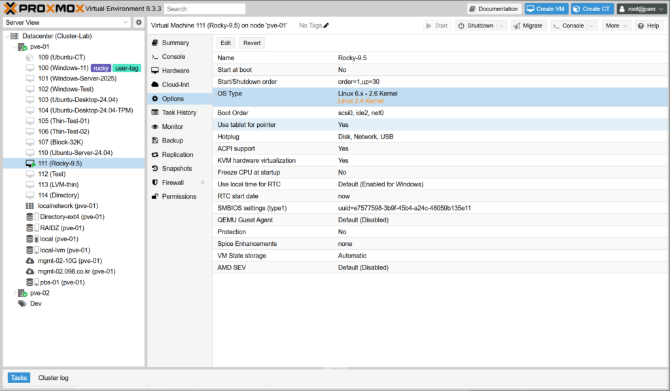The width and height of the screenshot is (670, 391).
Task: Select the Backup menu item
Action: [x=172, y=141]
